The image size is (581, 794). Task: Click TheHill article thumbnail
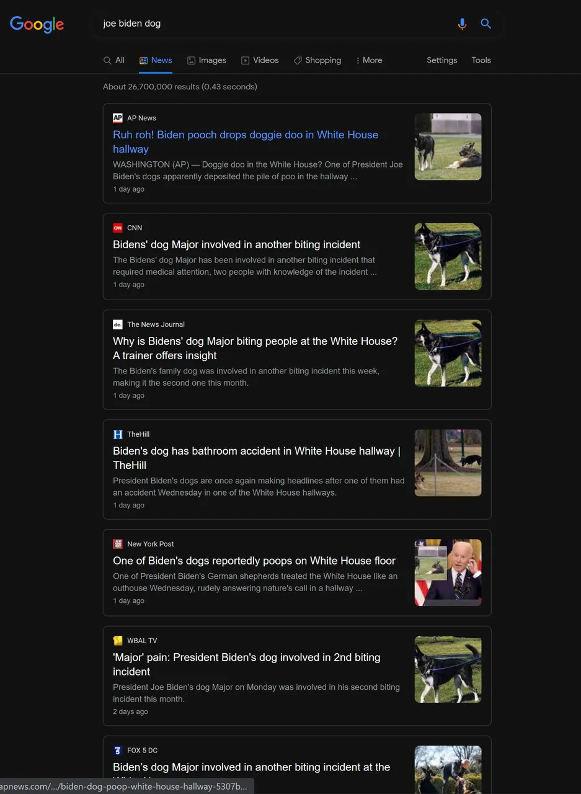coord(448,463)
